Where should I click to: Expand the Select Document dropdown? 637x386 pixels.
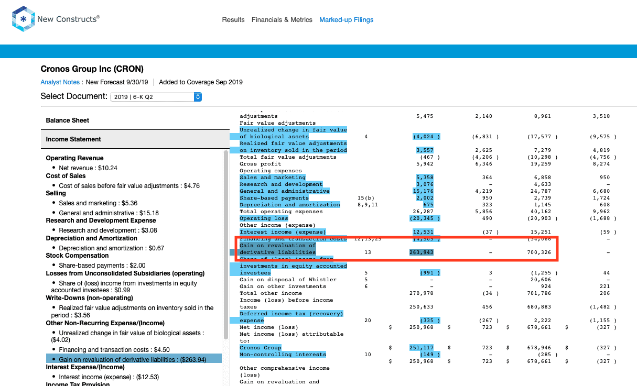[x=156, y=97]
